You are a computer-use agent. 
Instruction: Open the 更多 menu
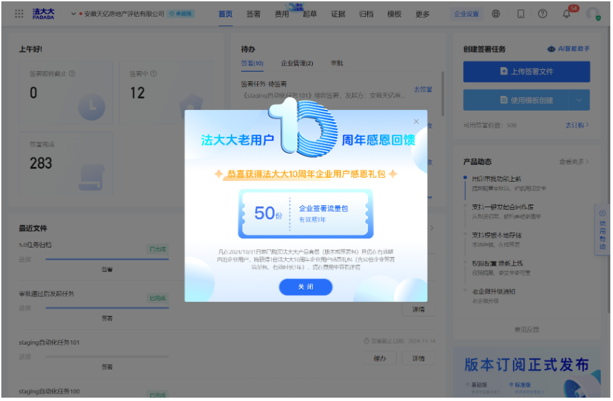(x=424, y=14)
